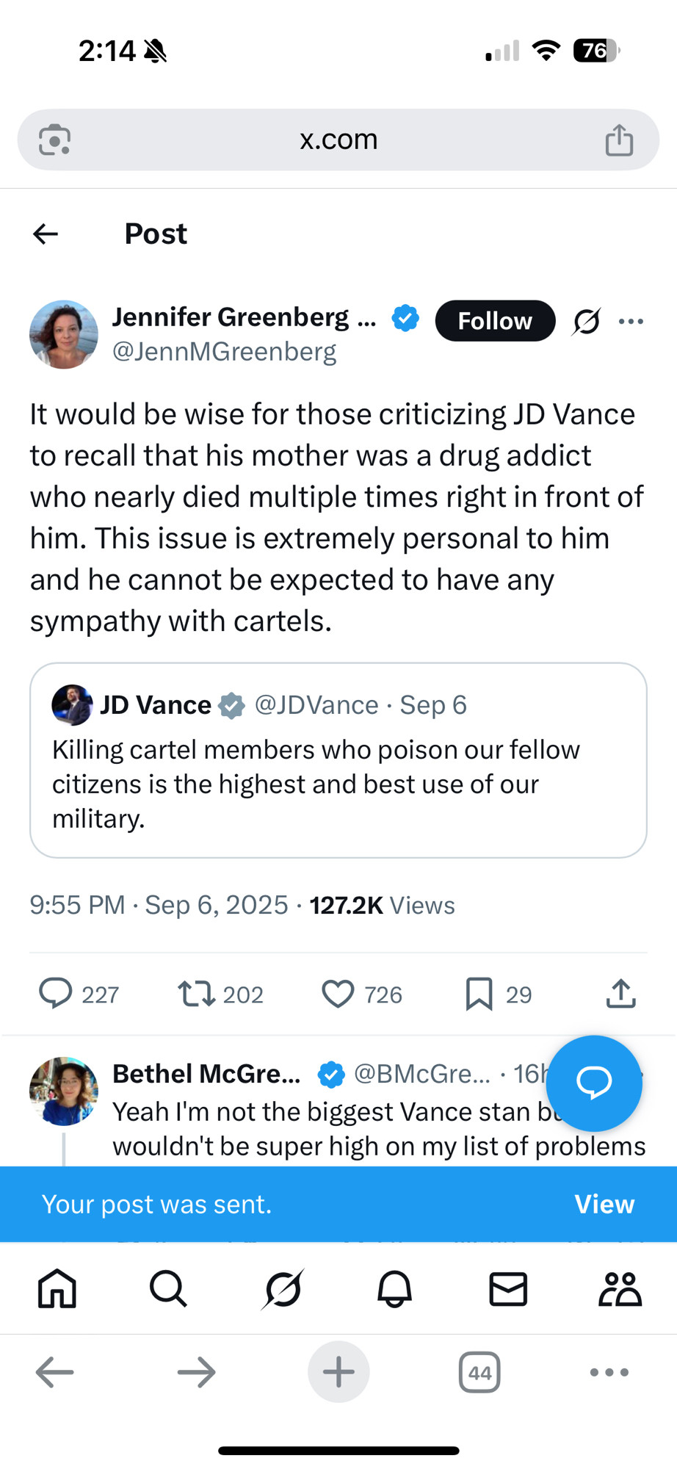Viewport: 677px width, 1469px height.
Task: Tap the x.com address bar
Action: point(338,140)
